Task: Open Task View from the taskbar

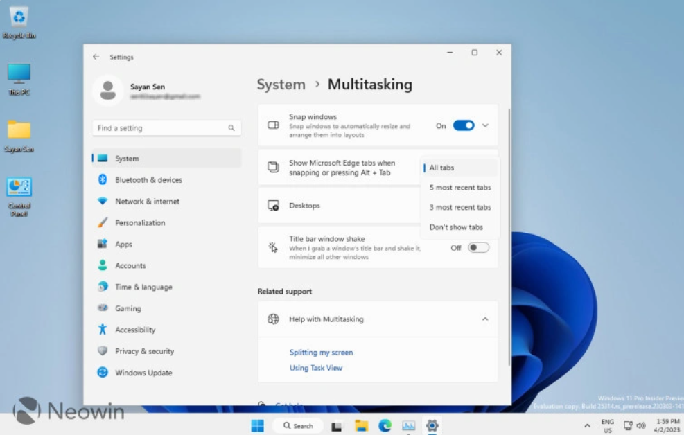Action: click(x=336, y=426)
